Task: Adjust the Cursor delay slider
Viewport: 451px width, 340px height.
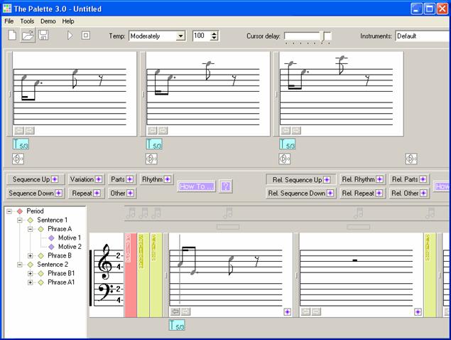Action: tap(325, 36)
